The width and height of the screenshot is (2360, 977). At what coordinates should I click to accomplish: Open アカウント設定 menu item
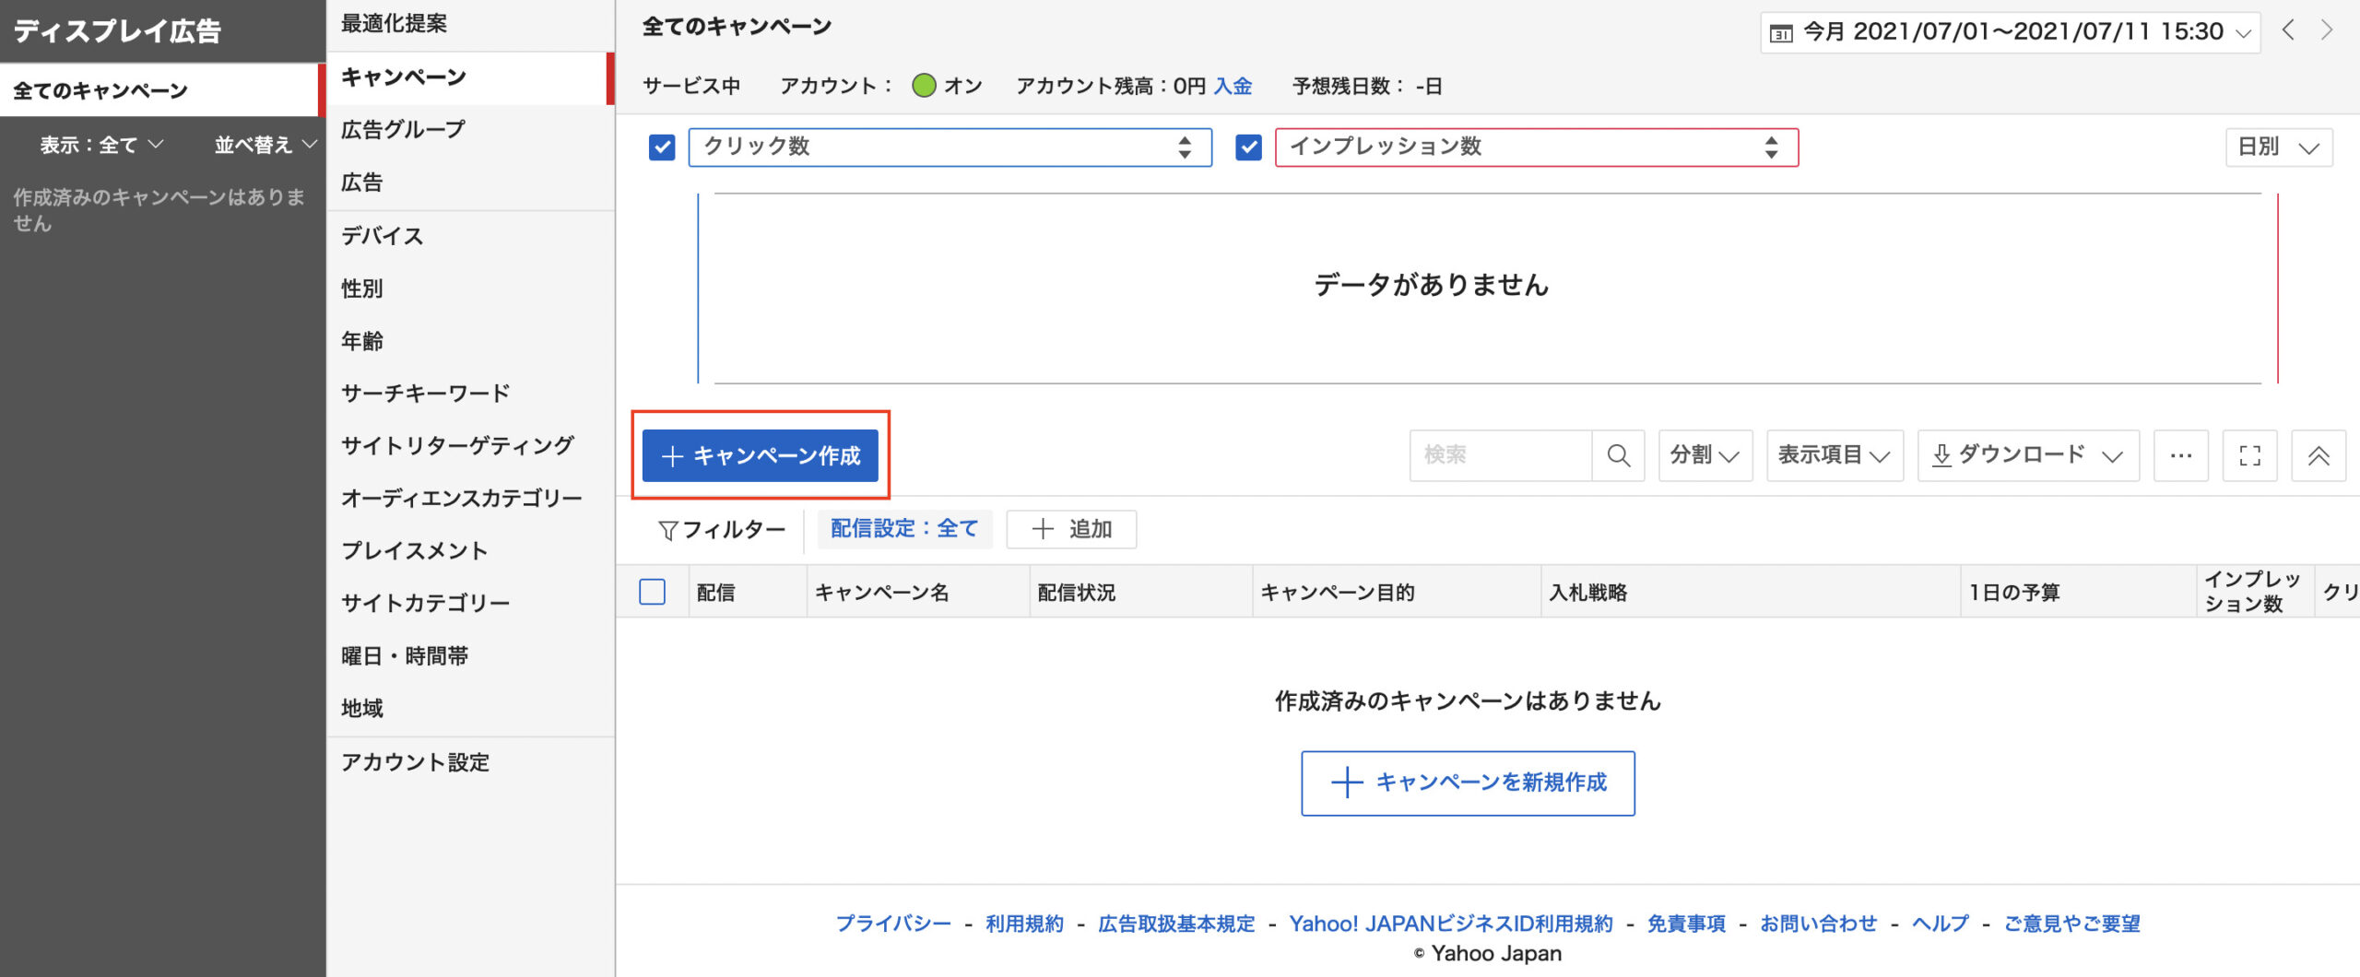tap(415, 762)
